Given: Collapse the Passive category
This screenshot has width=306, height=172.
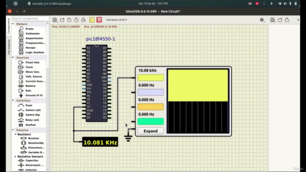Looking at the screenshot, I should 13,130.
